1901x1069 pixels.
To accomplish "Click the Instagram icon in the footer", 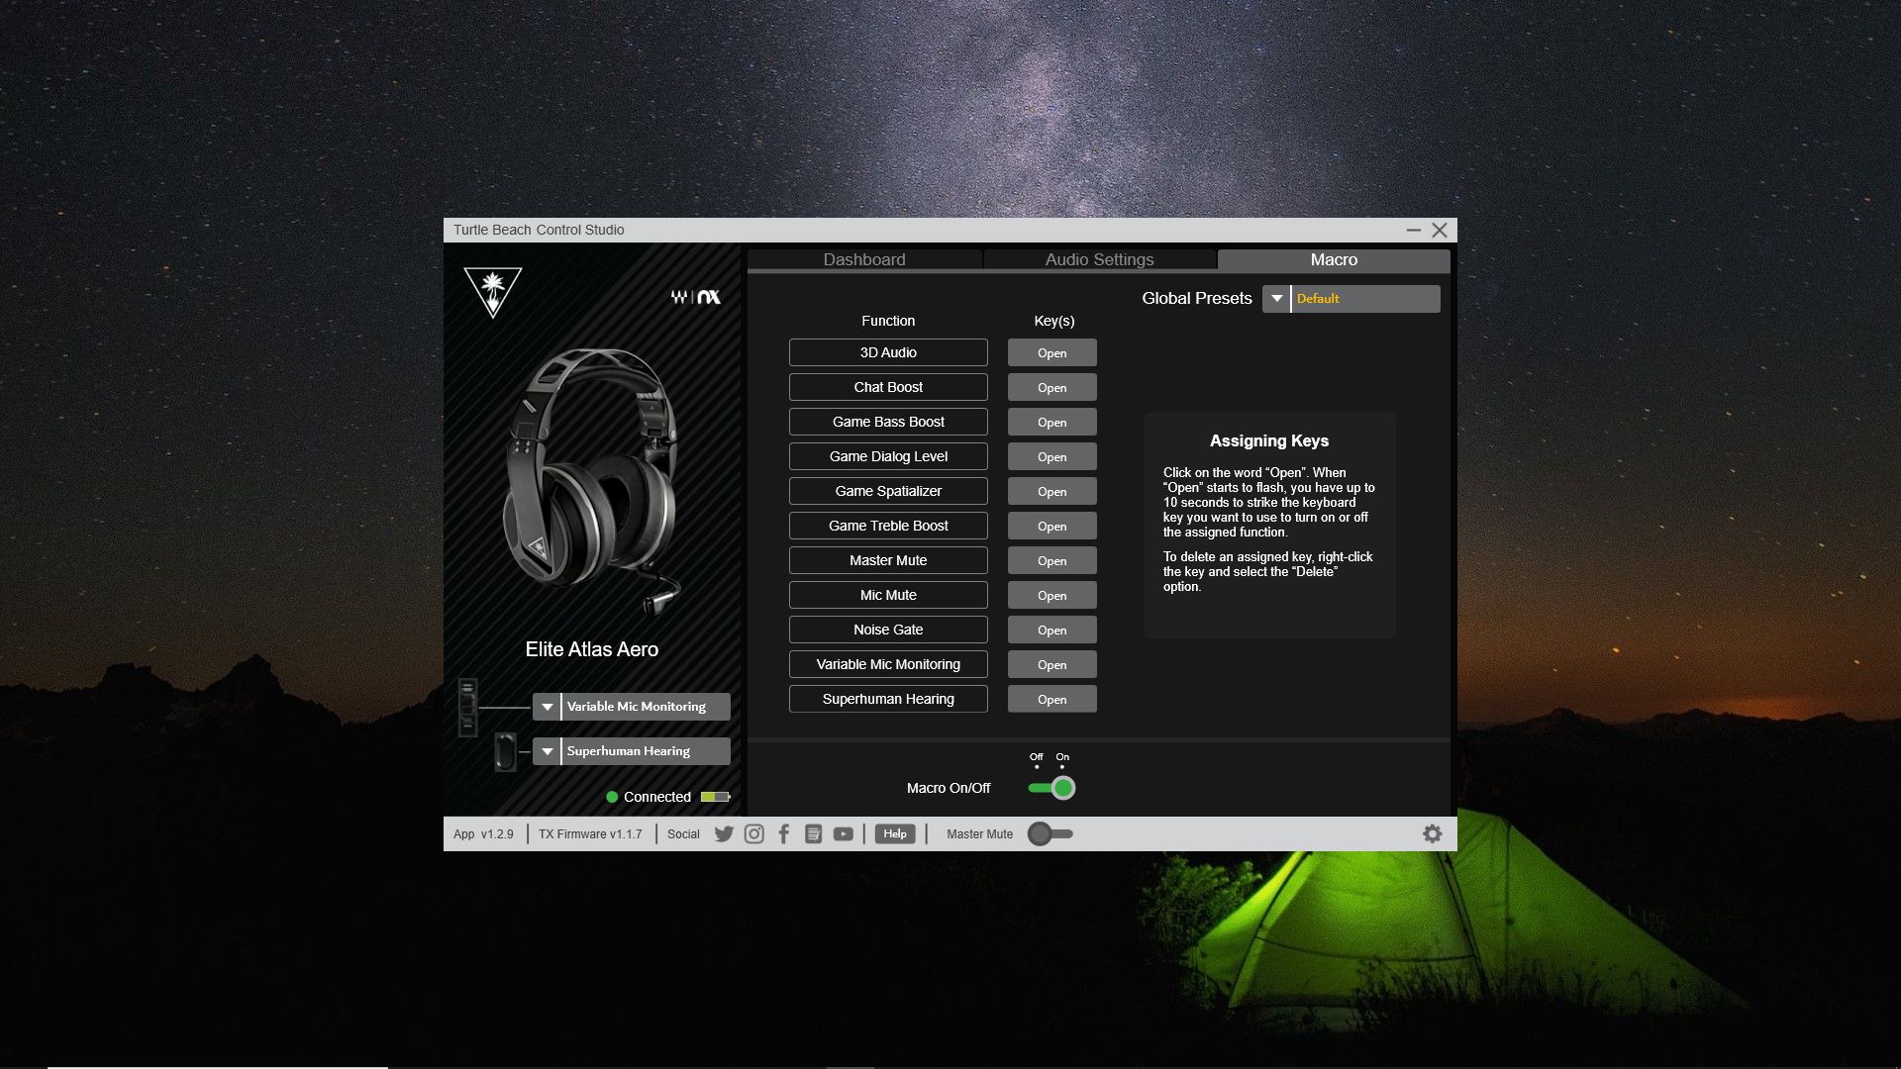I will 753,834.
